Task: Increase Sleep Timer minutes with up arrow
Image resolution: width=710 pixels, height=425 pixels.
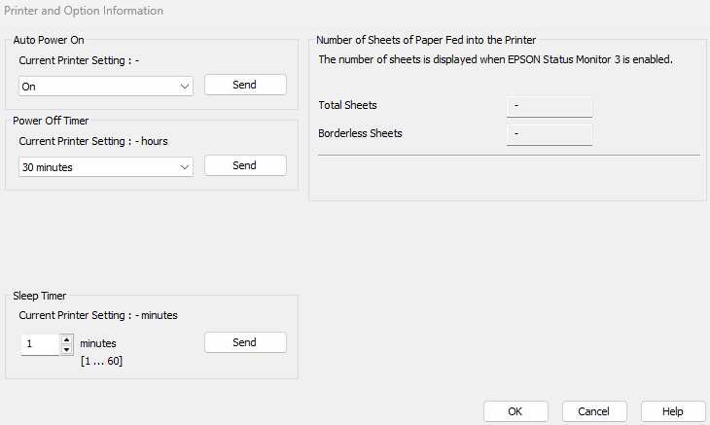Action: point(66,339)
